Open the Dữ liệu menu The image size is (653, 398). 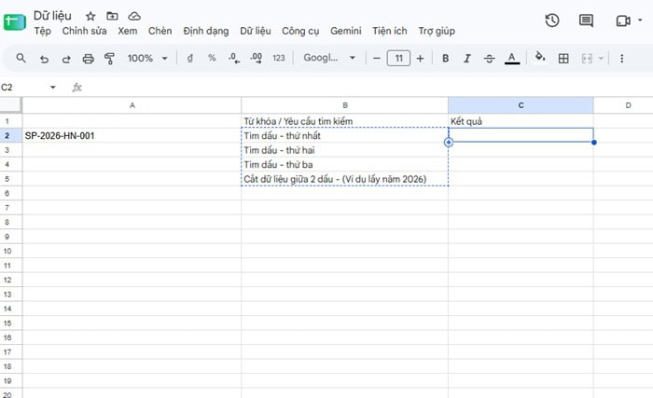tap(256, 31)
